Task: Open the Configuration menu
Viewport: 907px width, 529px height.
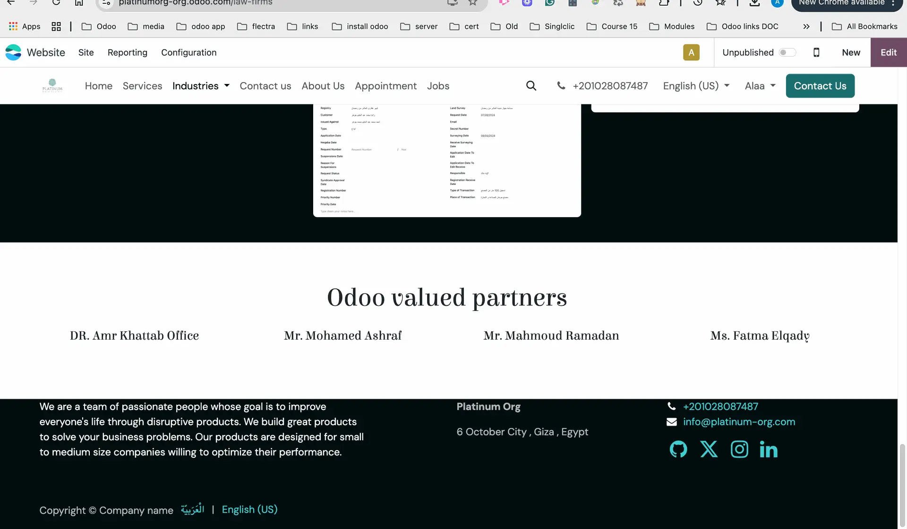Action: click(x=189, y=52)
